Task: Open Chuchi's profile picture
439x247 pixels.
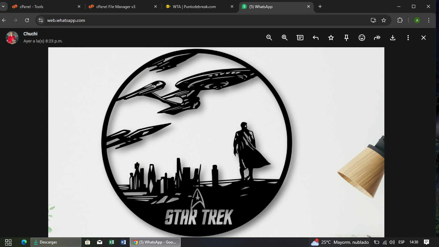Action: 12,38
